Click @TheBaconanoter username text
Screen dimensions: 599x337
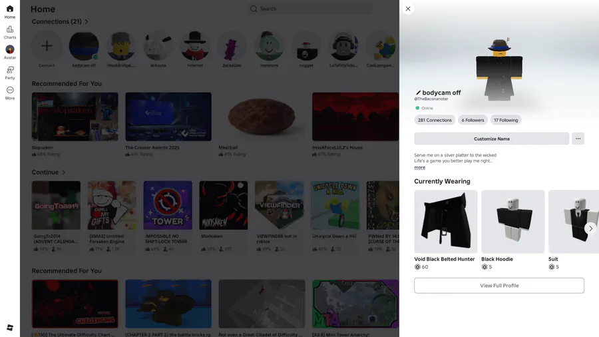(x=431, y=99)
